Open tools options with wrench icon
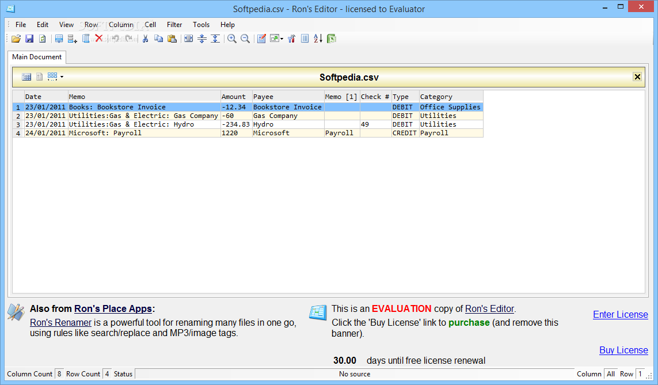Image resolution: width=658 pixels, height=385 pixels. [292, 39]
